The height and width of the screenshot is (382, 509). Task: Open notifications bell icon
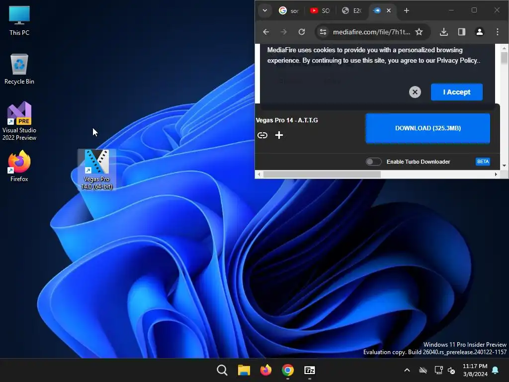tap(496, 370)
